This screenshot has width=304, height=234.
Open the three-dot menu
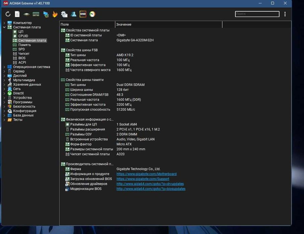(285, 14)
